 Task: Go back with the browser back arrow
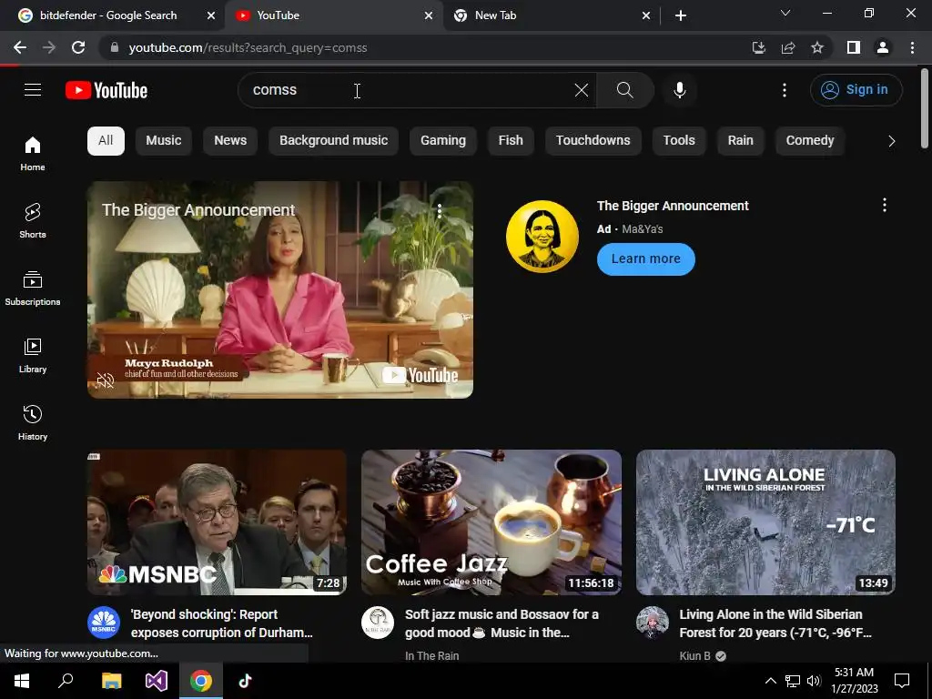(x=20, y=47)
